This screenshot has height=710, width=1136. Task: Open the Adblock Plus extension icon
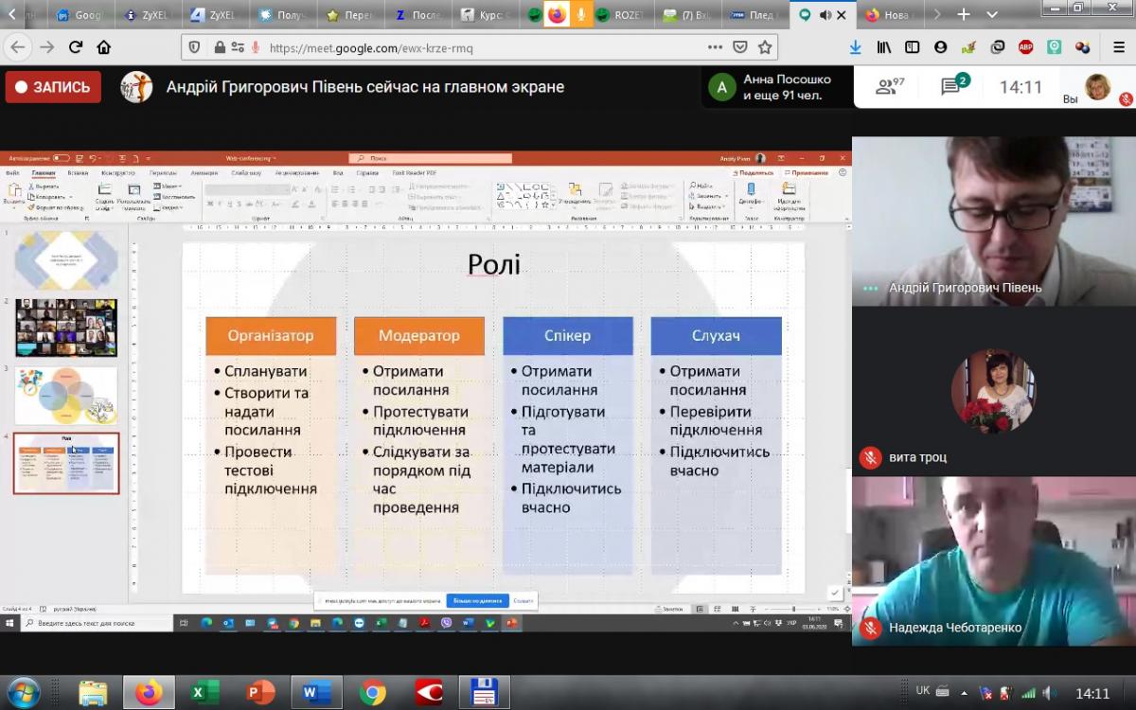(1025, 47)
